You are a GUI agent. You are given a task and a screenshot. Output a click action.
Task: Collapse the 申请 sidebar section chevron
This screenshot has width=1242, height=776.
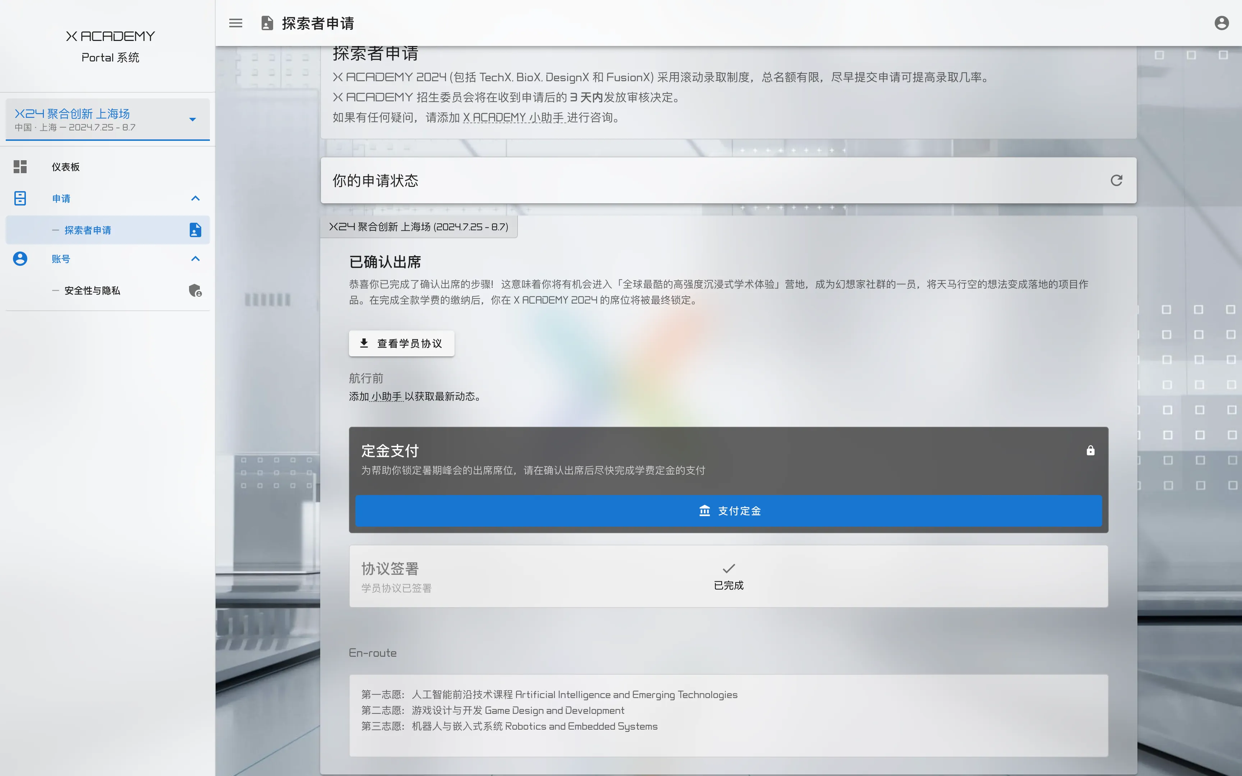(195, 199)
